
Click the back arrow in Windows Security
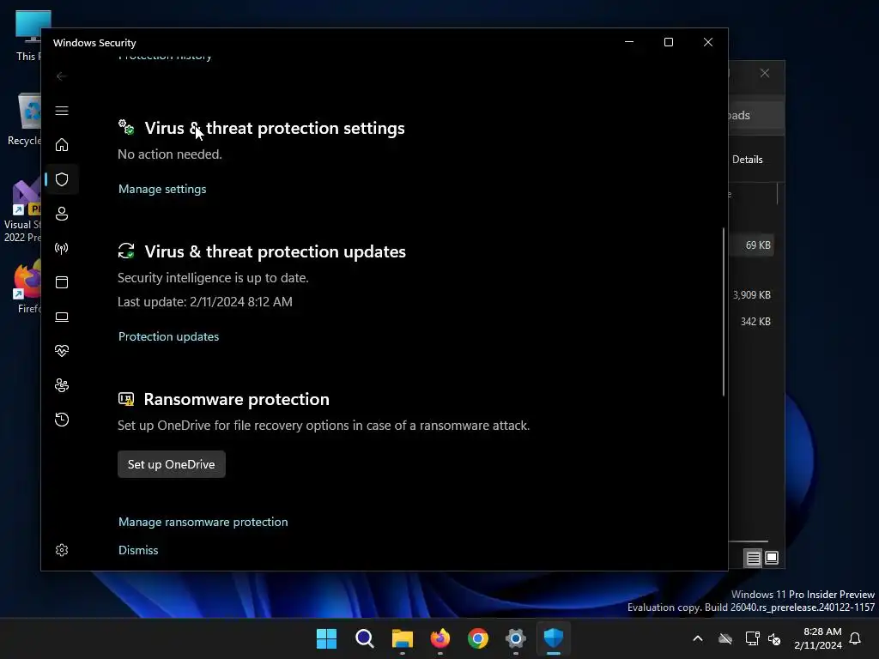(62, 76)
